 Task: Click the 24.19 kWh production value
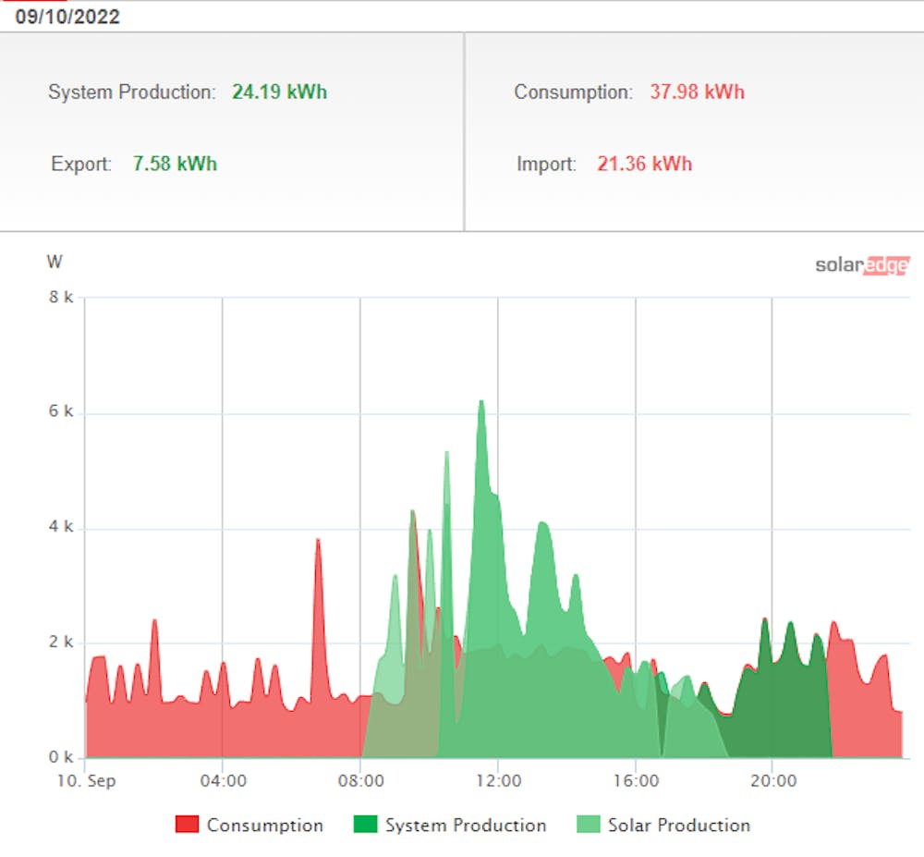[x=279, y=92]
